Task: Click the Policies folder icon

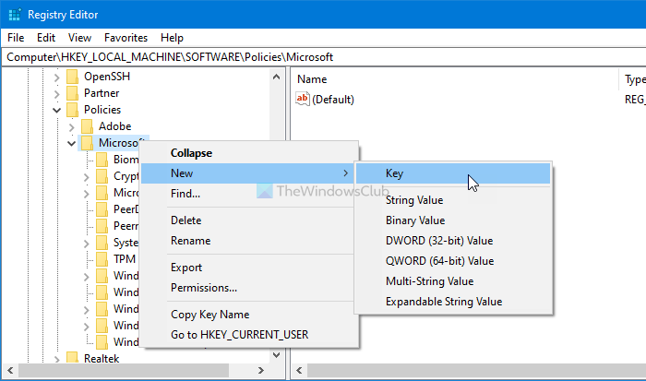Action: click(72, 110)
